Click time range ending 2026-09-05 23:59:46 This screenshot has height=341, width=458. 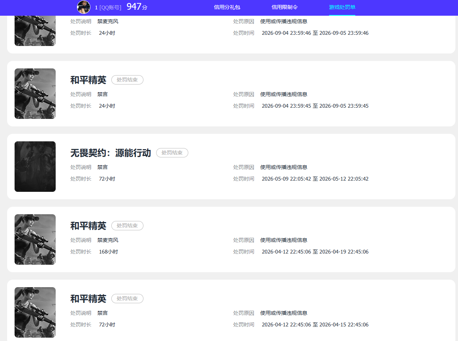tap(315, 33)
